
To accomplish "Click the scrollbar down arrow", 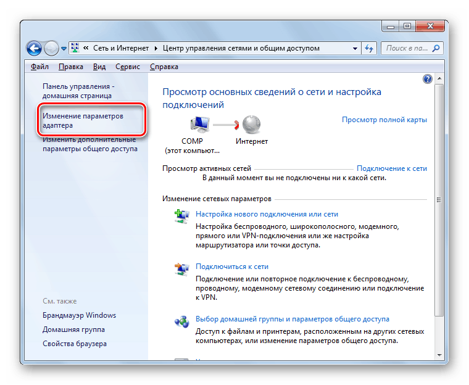I will coord(439,355).
